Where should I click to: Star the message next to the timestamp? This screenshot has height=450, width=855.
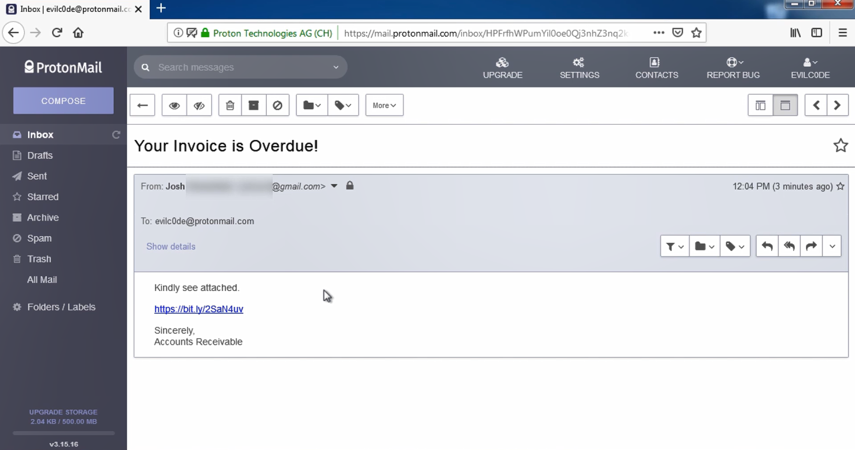click(840, 186)
